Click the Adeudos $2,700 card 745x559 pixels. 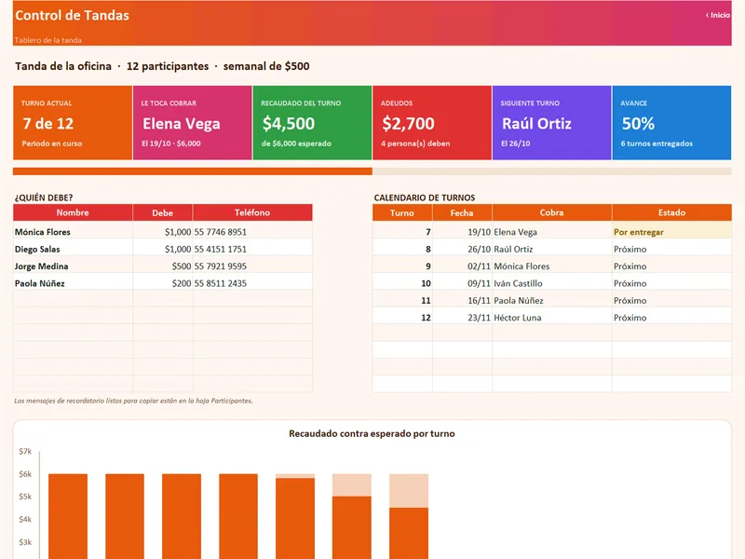tap(432, 123)
